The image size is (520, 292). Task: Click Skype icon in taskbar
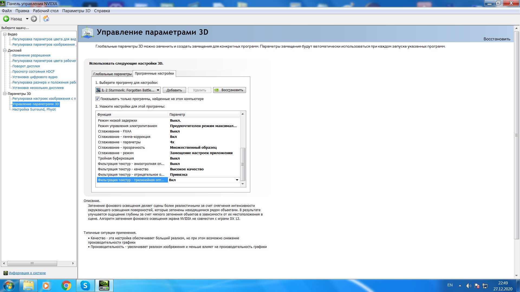click(85, 286)
